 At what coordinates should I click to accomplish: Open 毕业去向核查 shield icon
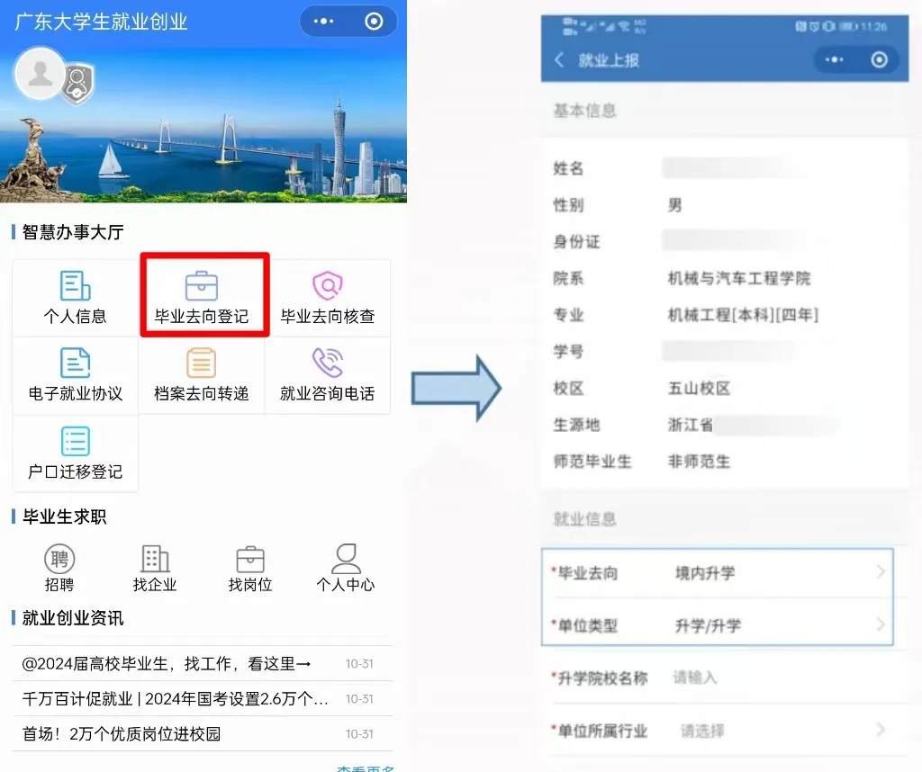(328, 286)
